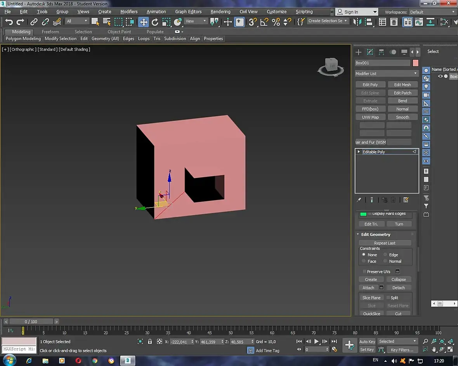The height and width of the screenshot is (366, 458).
Task: Tick the Split checkbox
Action: click(388, 298)
